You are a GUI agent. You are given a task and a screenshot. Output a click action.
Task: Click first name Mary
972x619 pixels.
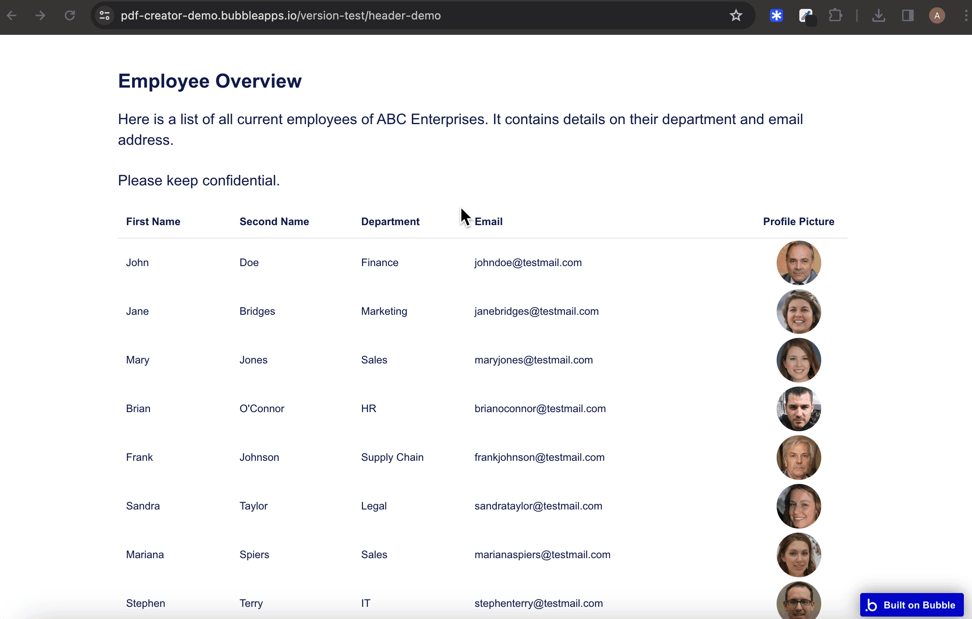point(138,360)
